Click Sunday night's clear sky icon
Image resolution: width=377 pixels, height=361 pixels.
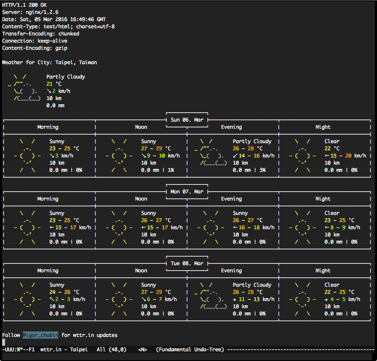303,156
